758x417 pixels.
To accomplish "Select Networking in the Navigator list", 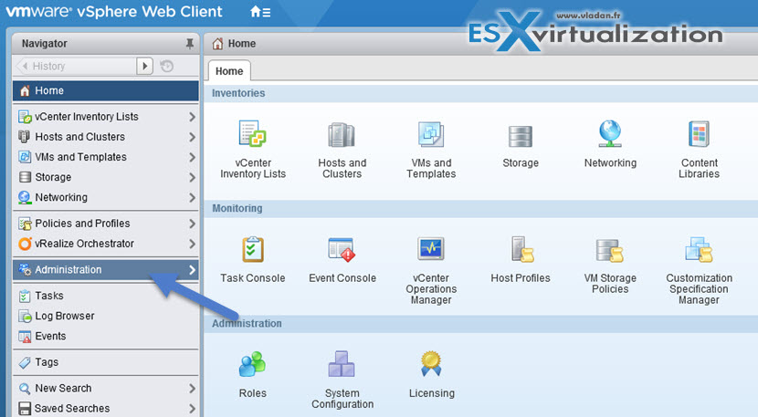I will 105,197.
